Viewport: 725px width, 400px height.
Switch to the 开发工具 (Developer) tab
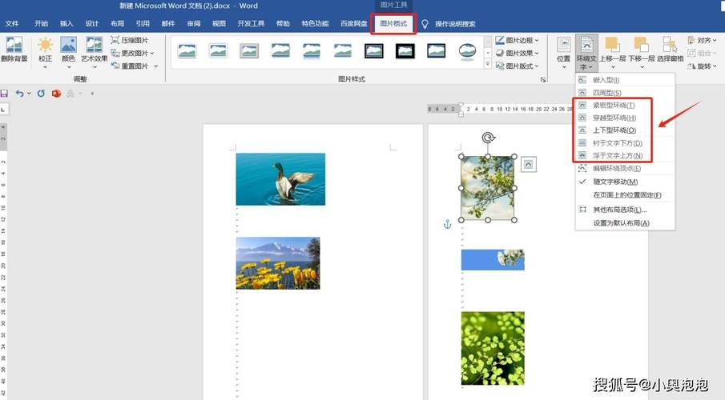(251, 23)
